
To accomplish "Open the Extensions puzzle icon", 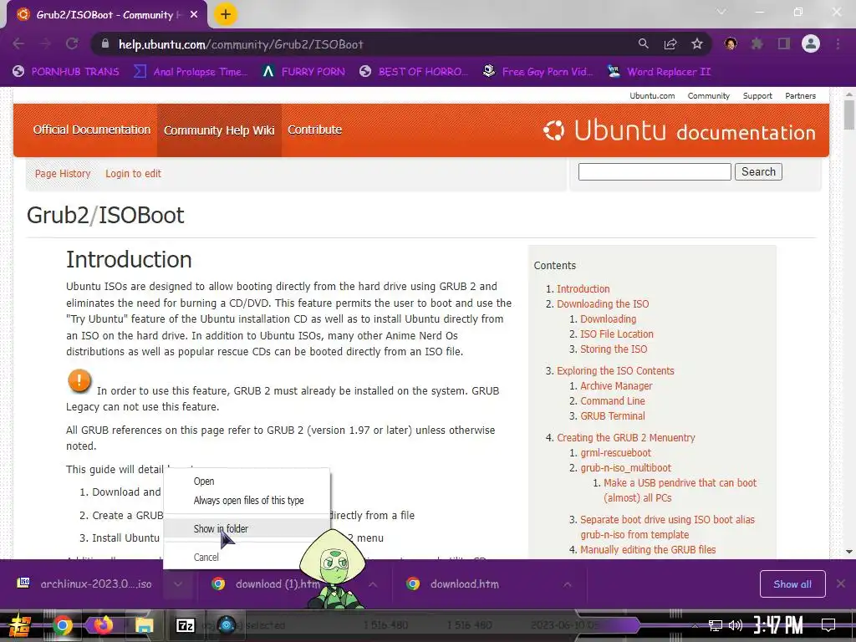I will pyautogui.click(x=757, y=43).
